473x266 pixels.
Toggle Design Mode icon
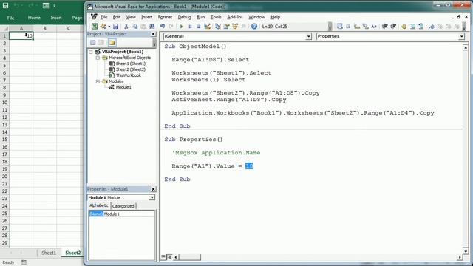(207, 27)
